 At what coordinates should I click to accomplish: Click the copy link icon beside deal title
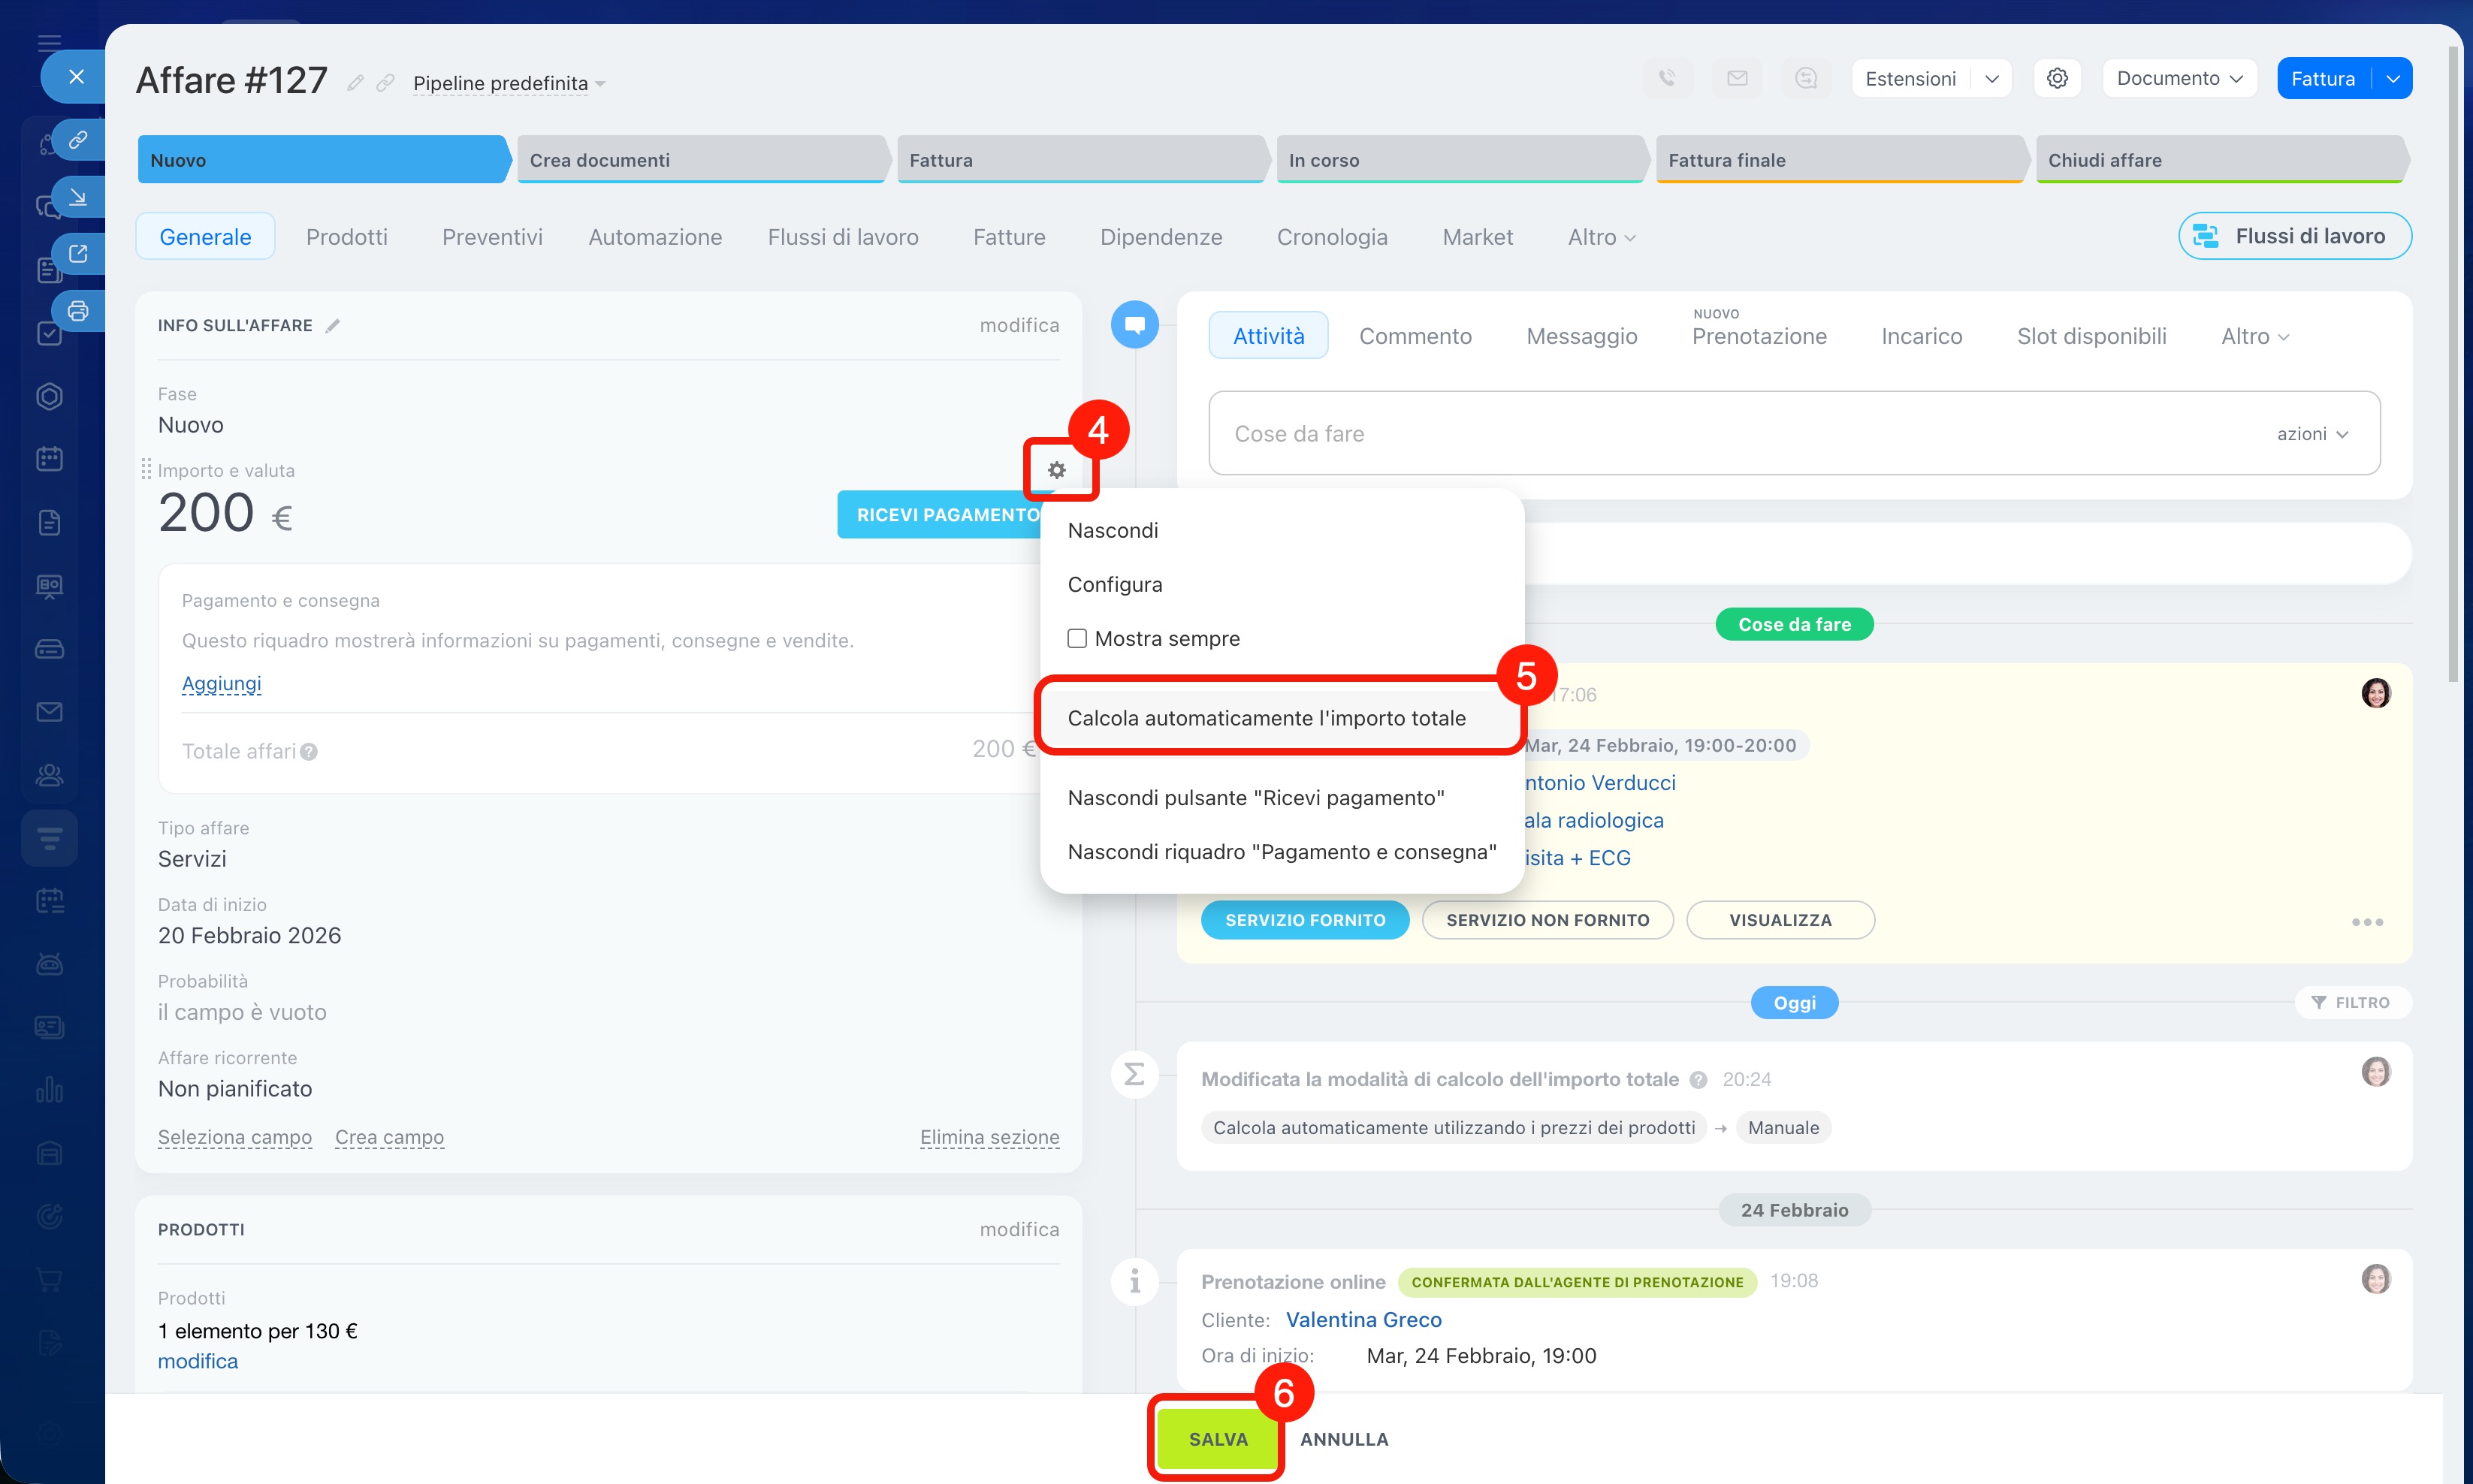coord(385,83)
